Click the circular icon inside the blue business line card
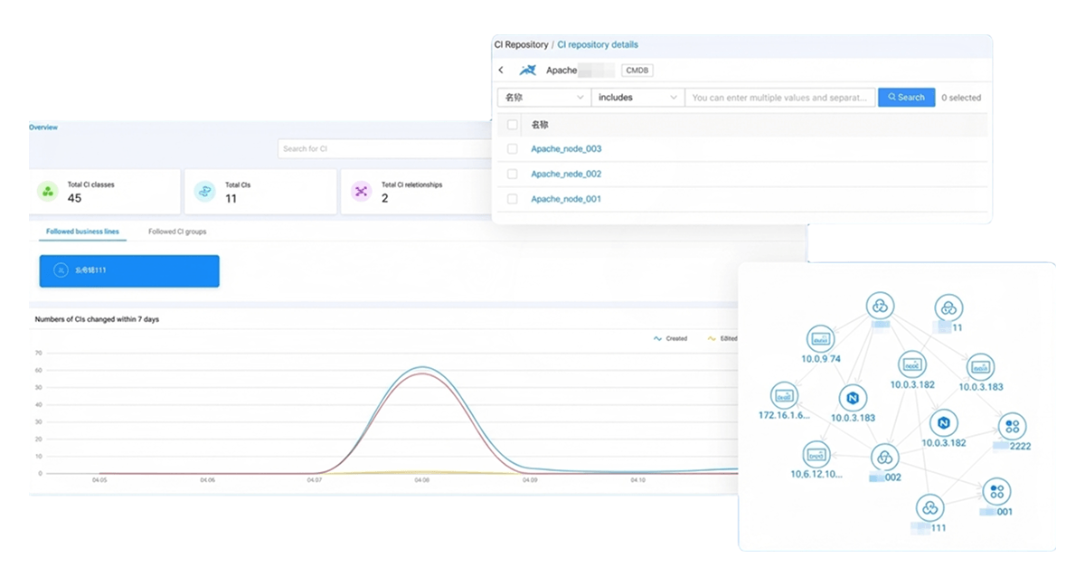This screenshot has width=1085, height=586. (x=61, y=270)
